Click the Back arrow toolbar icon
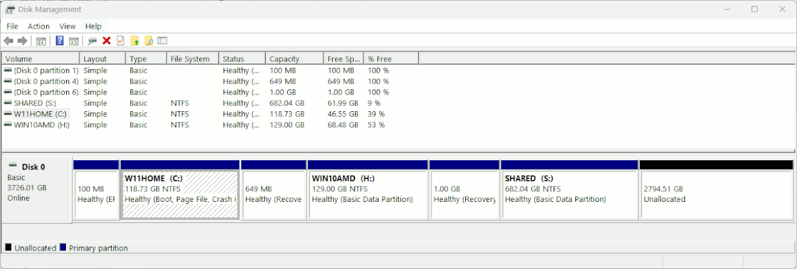This screenshot has height=269, width=797. [x=8, y=41]
